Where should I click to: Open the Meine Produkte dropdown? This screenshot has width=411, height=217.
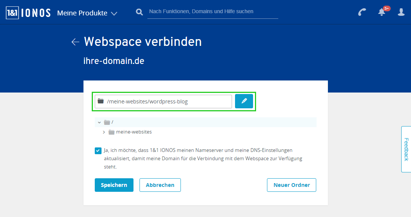[x=87, y=13]
